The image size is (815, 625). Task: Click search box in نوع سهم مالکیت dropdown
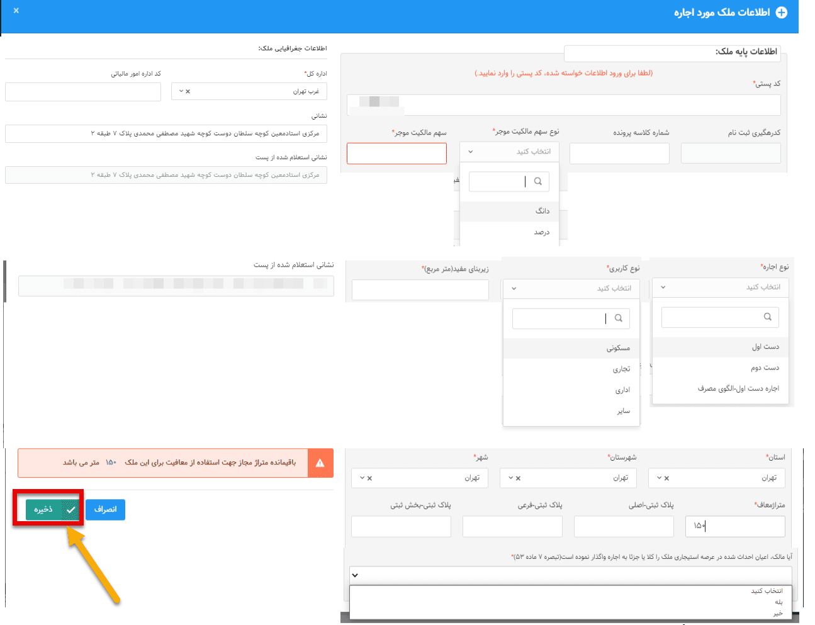coord(509,181)
